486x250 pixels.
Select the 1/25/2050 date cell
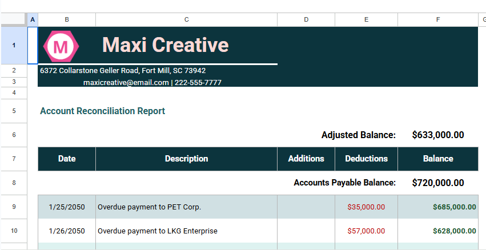(x=67, y=207)
